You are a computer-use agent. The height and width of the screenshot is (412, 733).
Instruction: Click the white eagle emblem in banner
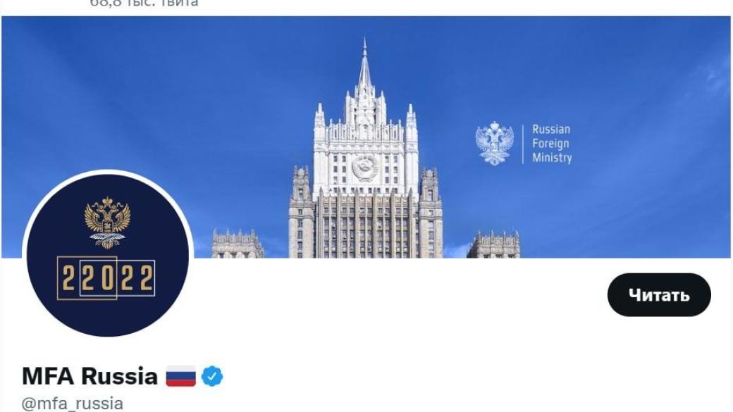coord(495,144)
